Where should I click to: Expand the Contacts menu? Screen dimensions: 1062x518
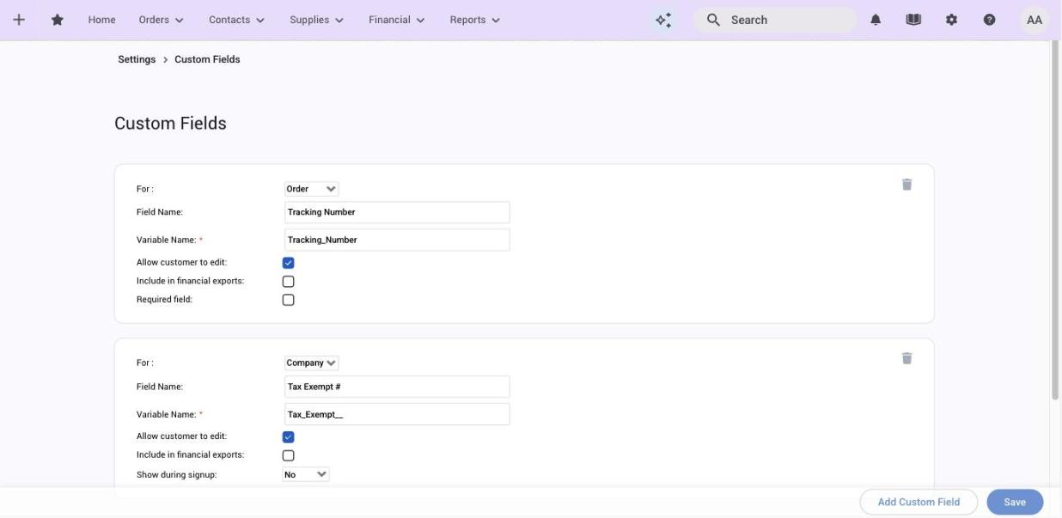click(x=236, y=20)
